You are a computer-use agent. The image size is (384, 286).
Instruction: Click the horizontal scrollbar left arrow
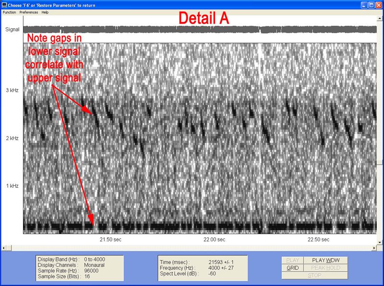4,248
